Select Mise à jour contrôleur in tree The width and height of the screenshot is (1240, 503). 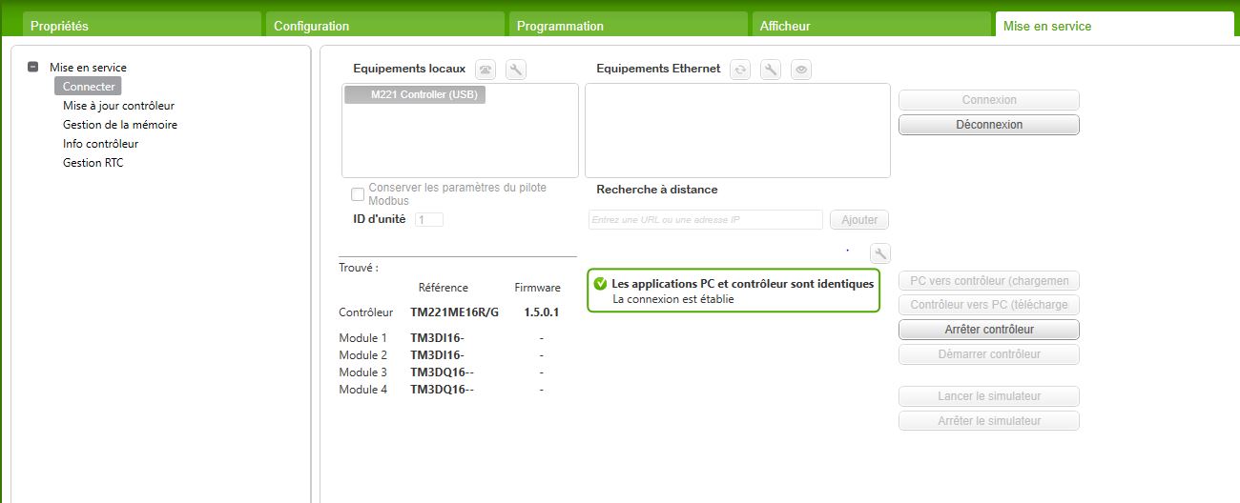coord(118,106)
